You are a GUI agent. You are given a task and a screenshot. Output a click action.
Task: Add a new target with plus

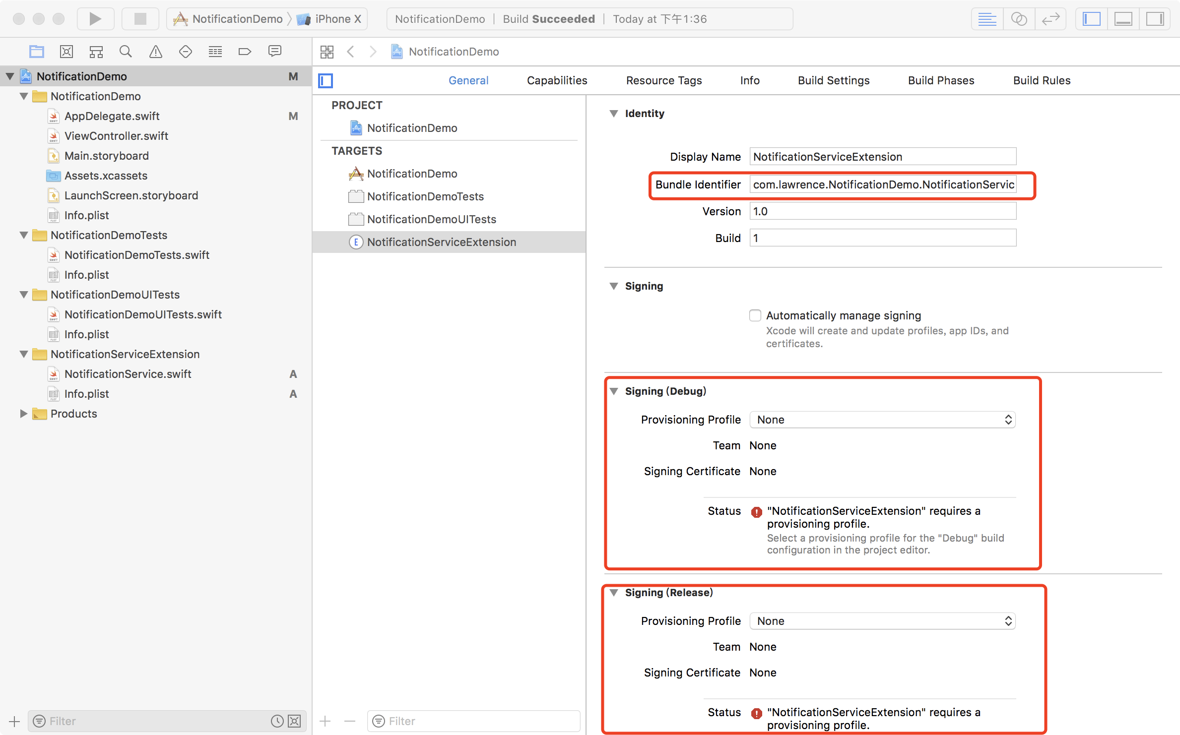click(326, 721)
